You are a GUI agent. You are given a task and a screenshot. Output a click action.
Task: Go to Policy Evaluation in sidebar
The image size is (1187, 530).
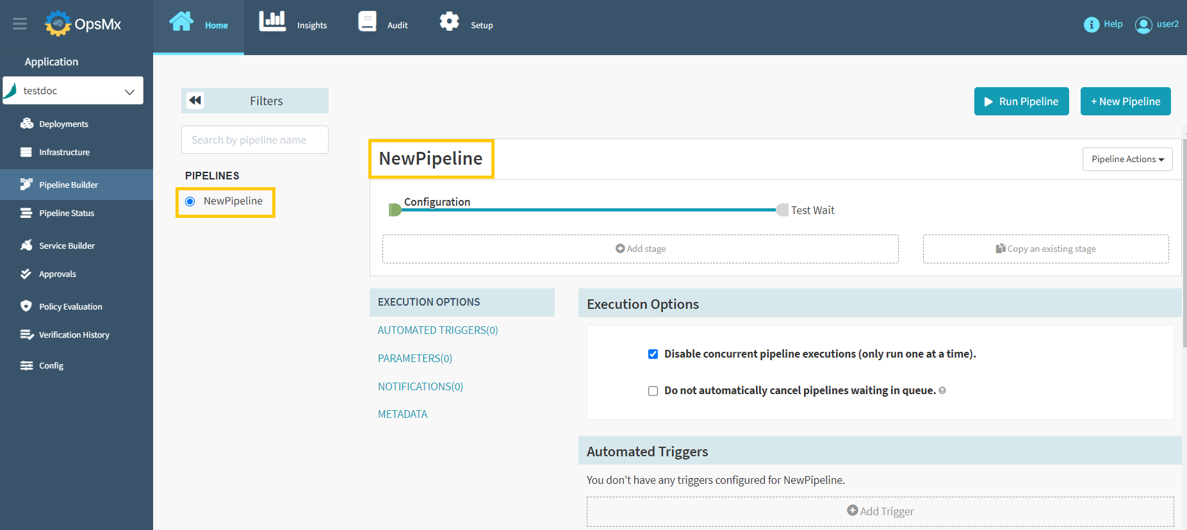[x=70, y=307]
